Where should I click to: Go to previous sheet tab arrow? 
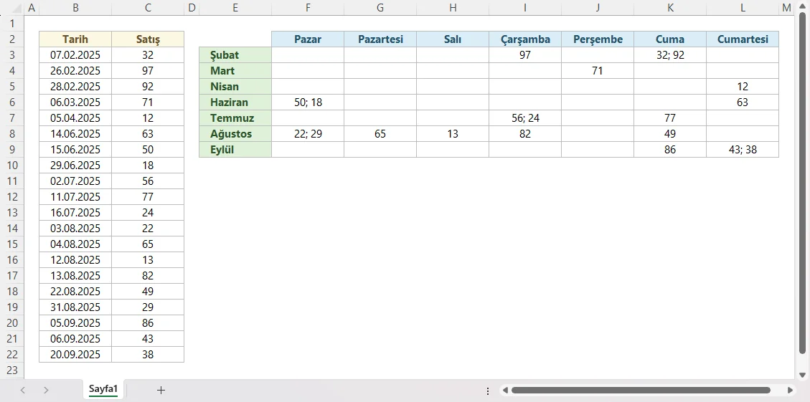coord(23,390)
